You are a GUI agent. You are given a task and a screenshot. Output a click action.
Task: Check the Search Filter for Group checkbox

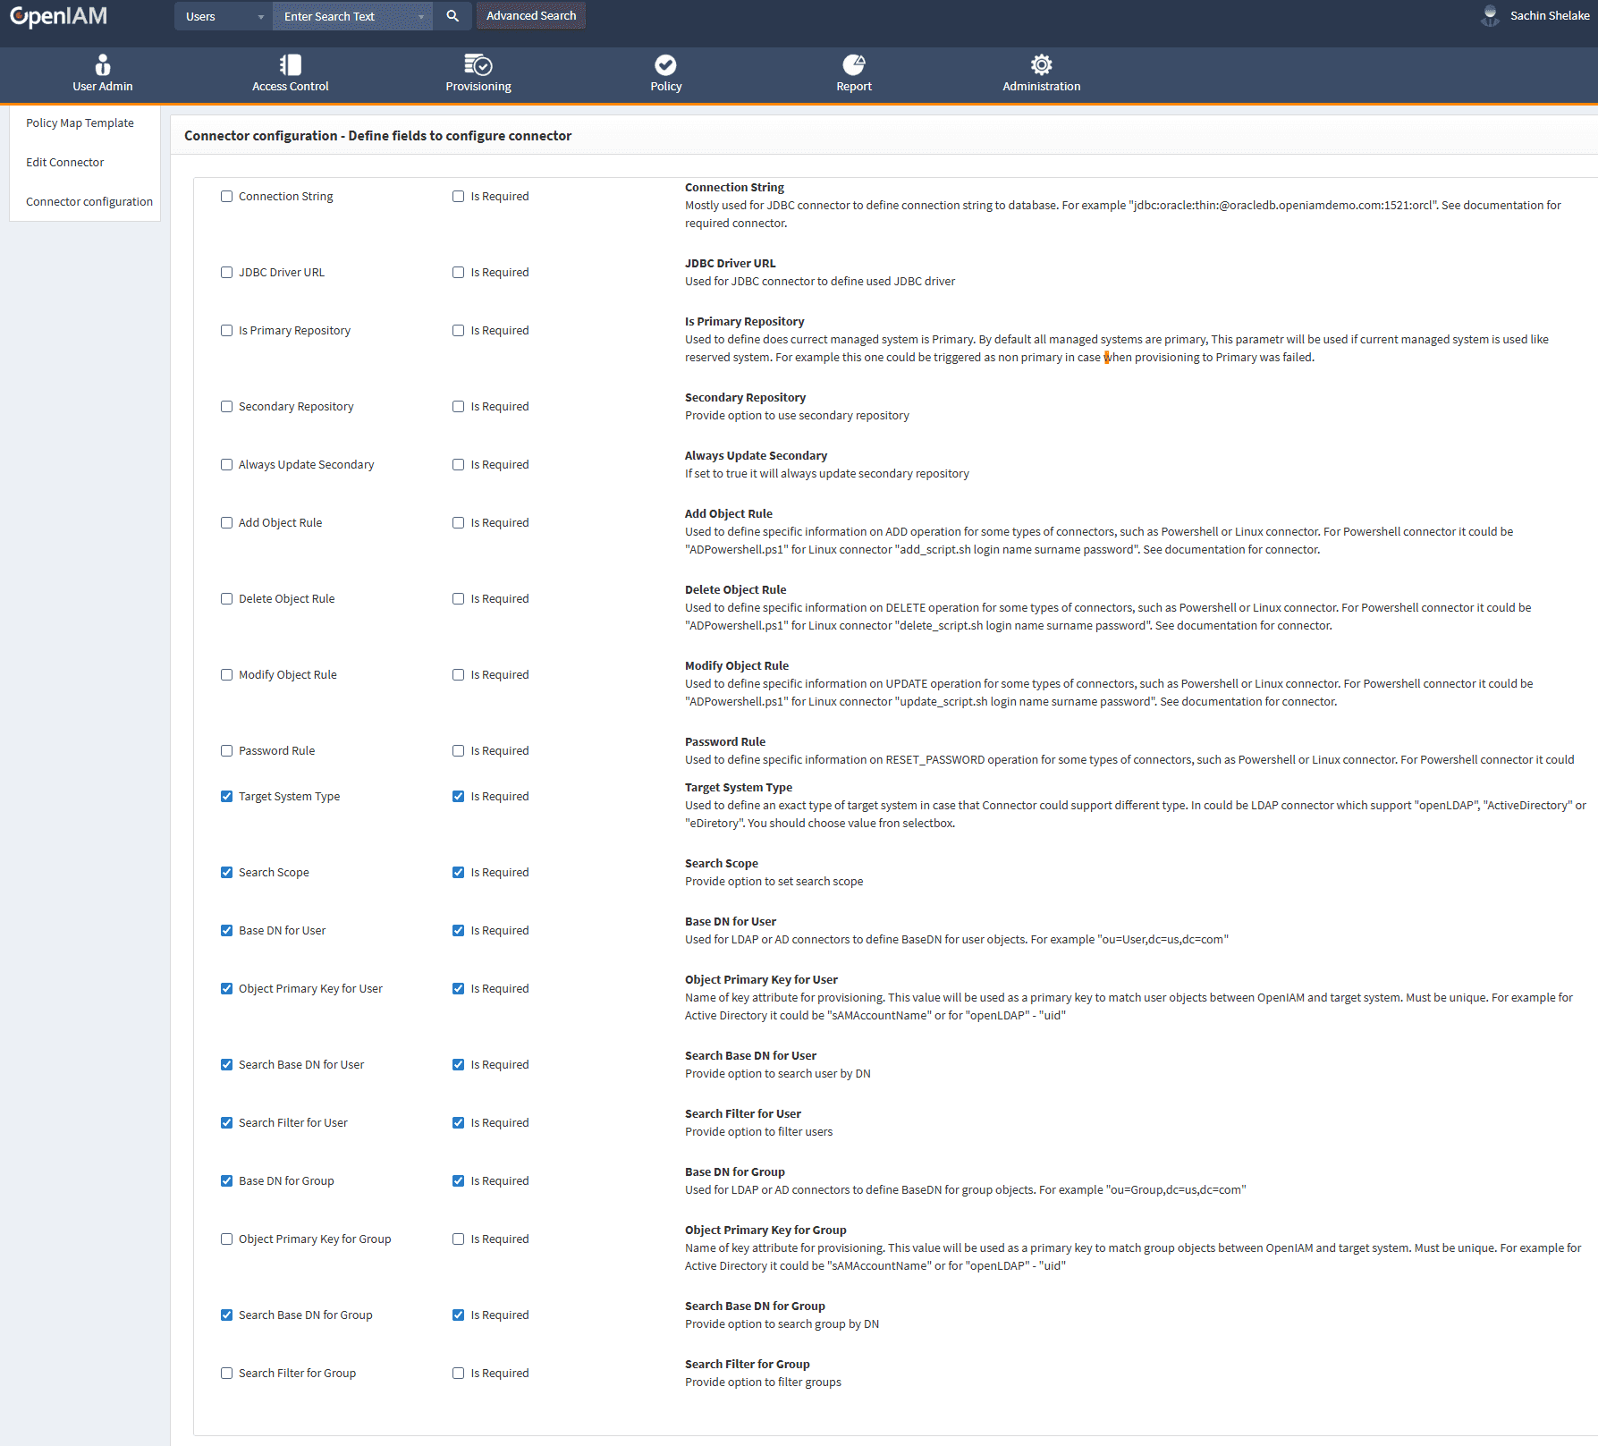[227, 1374]
